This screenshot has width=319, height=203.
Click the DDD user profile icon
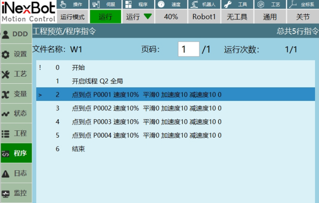click(x=6, y=35)
